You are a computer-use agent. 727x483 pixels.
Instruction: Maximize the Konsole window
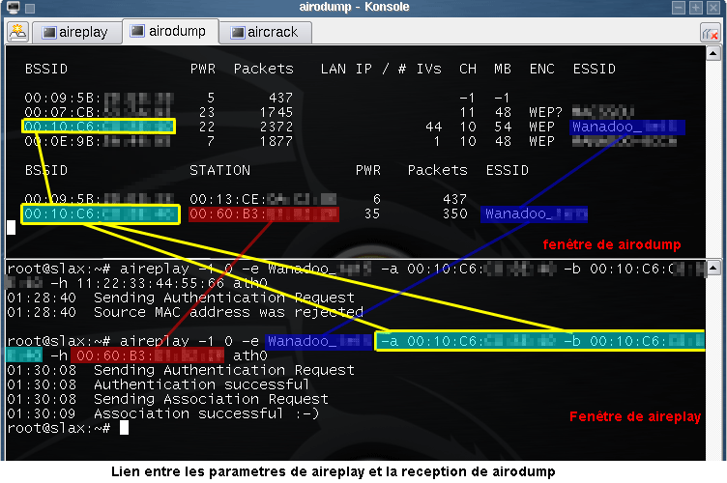(695, 8)
